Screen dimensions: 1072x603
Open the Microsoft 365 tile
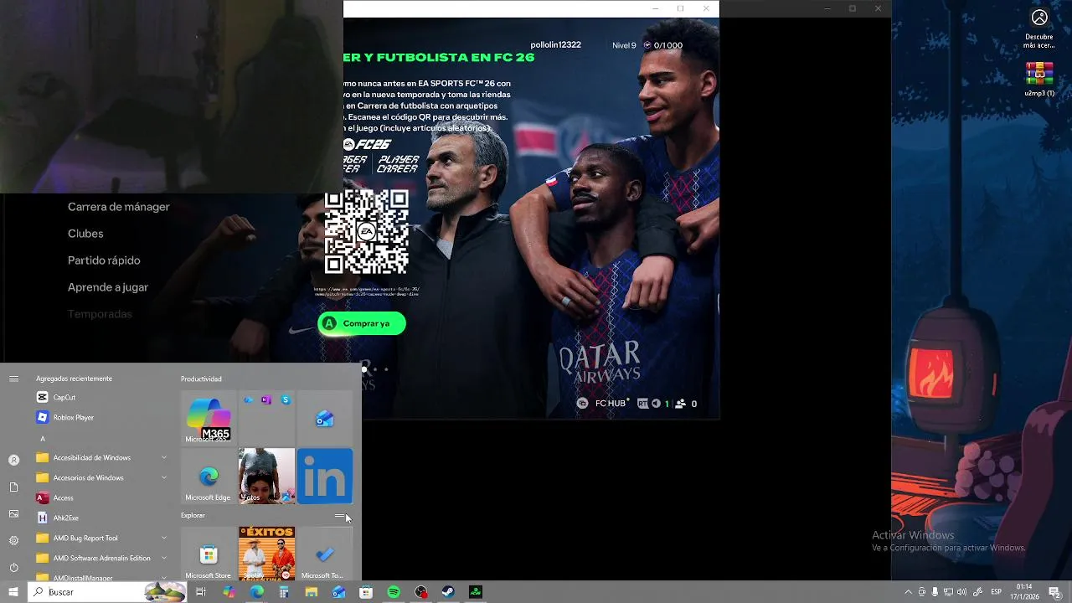(x=209, y=418)
